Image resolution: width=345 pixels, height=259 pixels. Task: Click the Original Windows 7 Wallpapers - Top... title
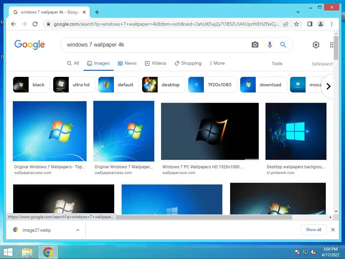(x=49, y=167)
